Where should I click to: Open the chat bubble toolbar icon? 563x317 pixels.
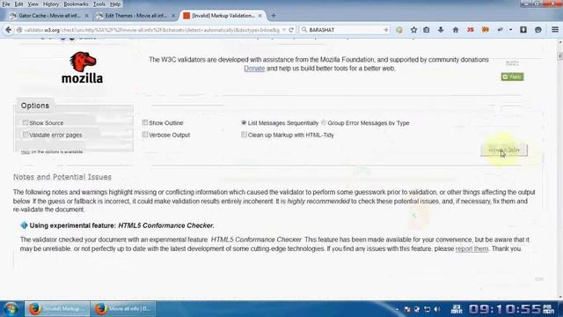click(537, 30)
